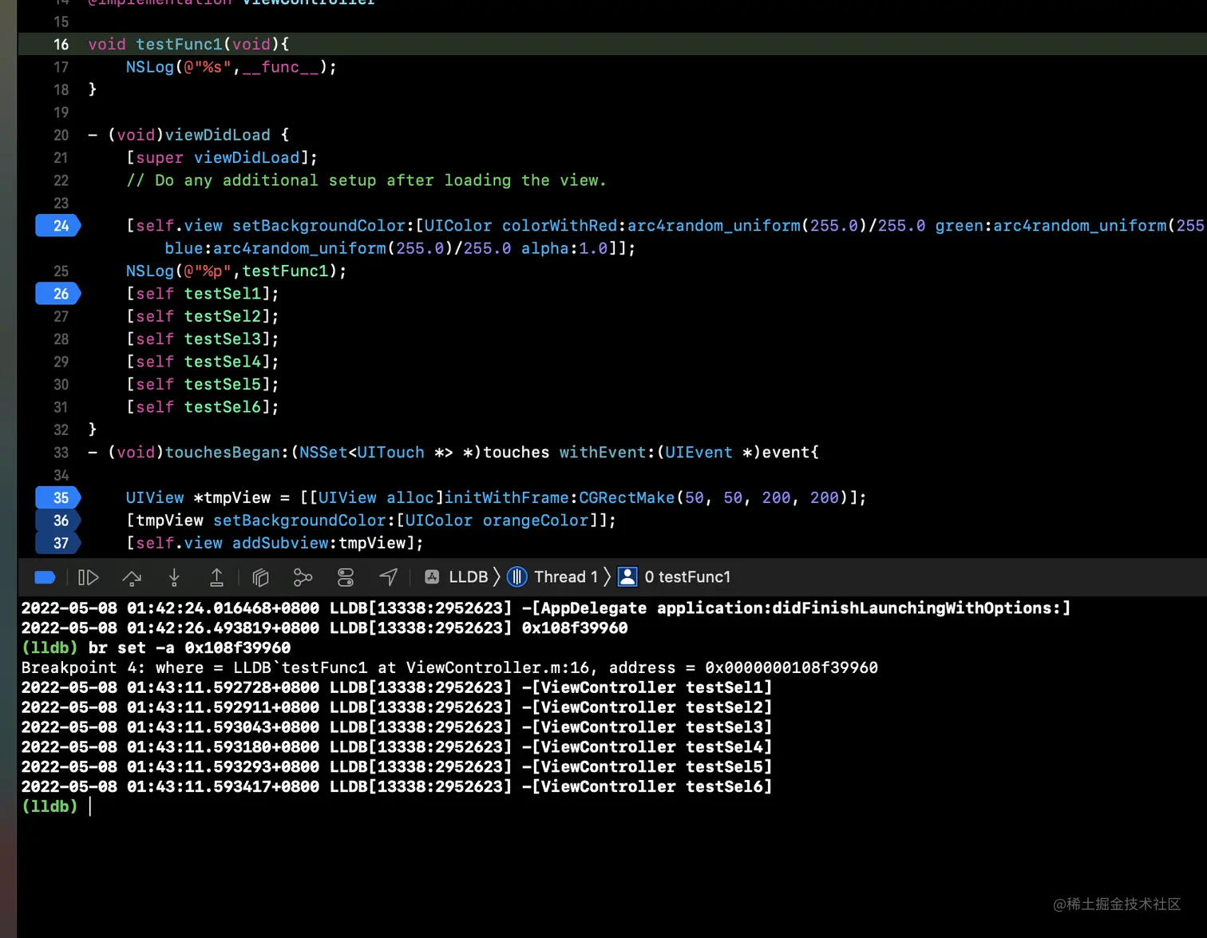Click gutter line number 33
This screenshot has width=1207, height=938.
(x=61, y=453)
